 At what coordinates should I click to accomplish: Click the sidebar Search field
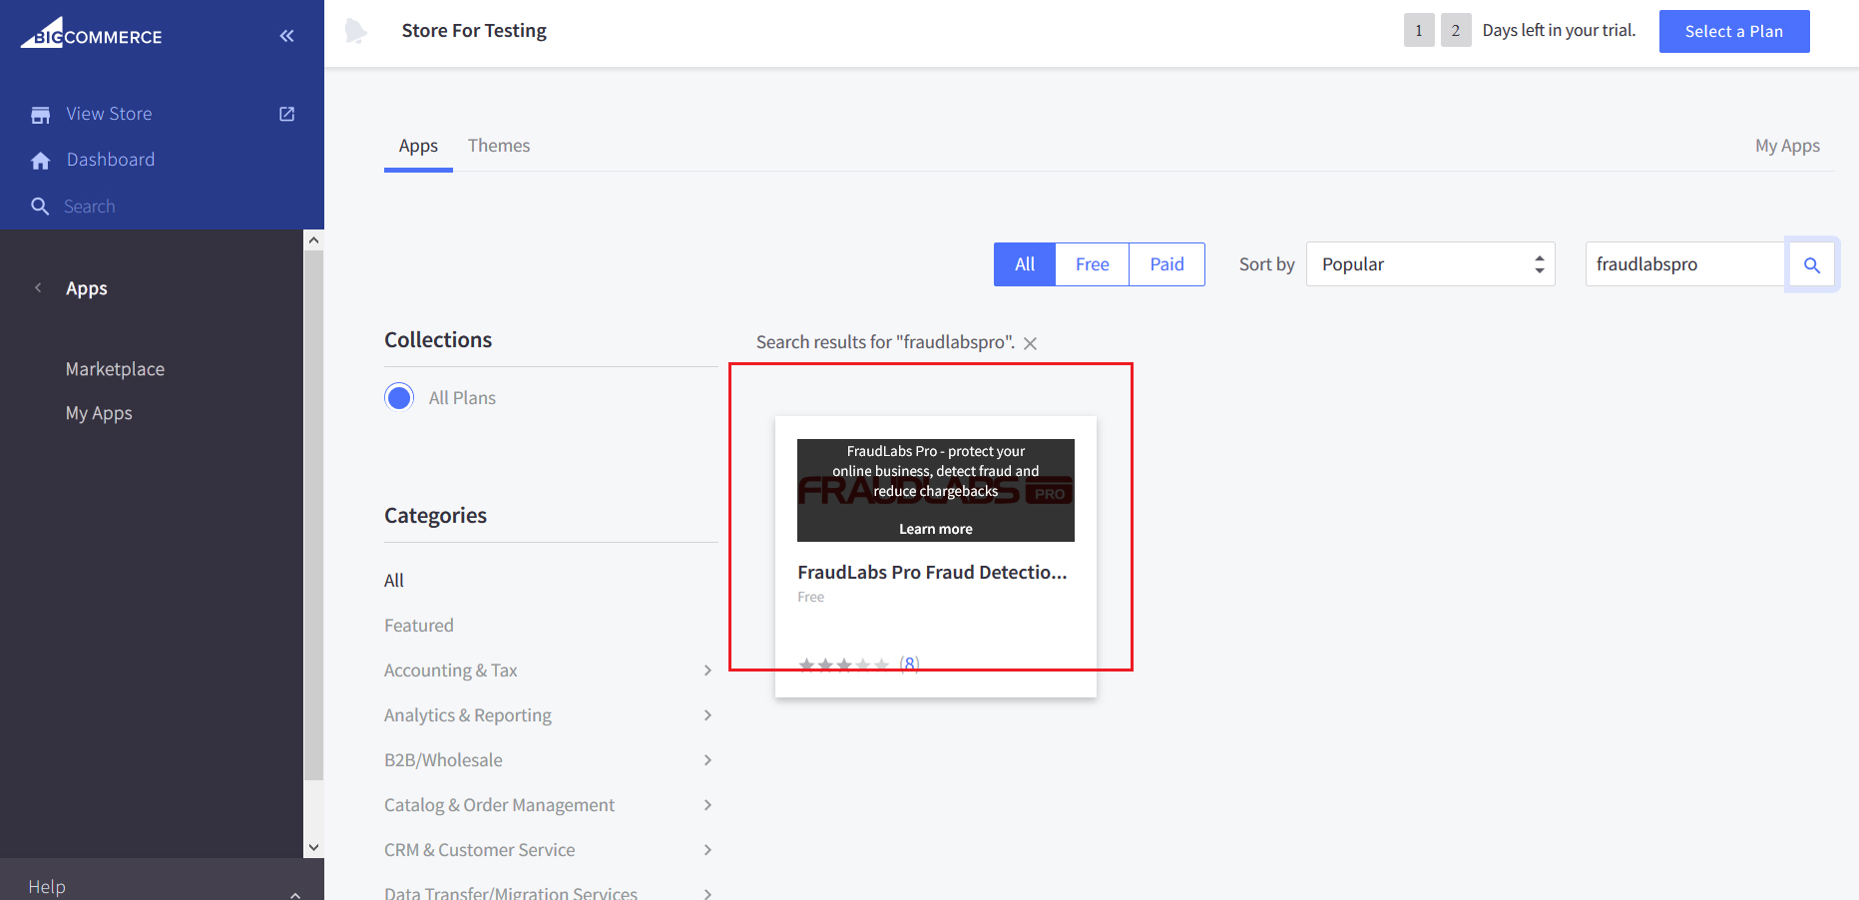click(x=90, y=207)
